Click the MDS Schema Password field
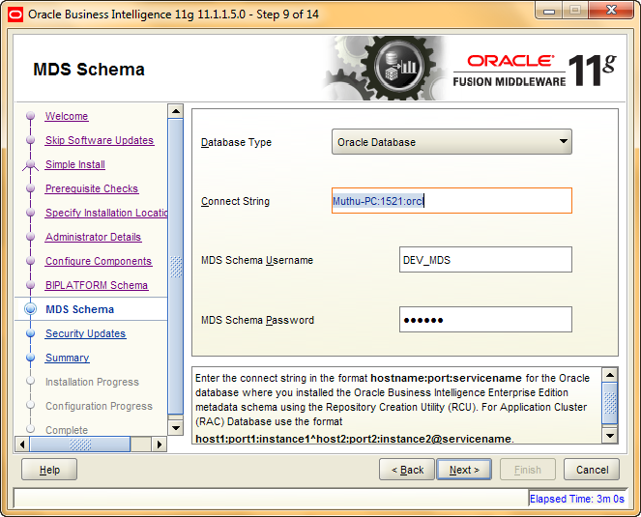Screen dimensions: 641x517 [x=485, y=320]
